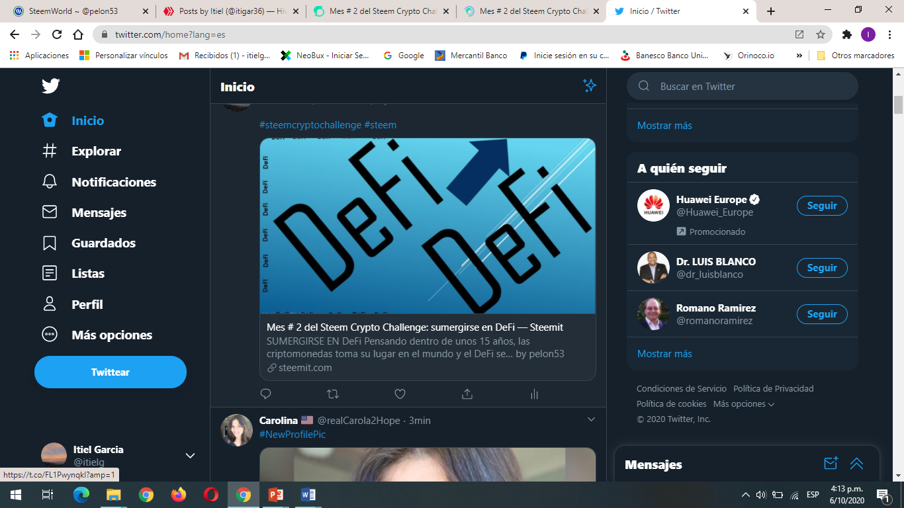
Task: Open the ESP language indicator
Action: [x=813, y=495]
